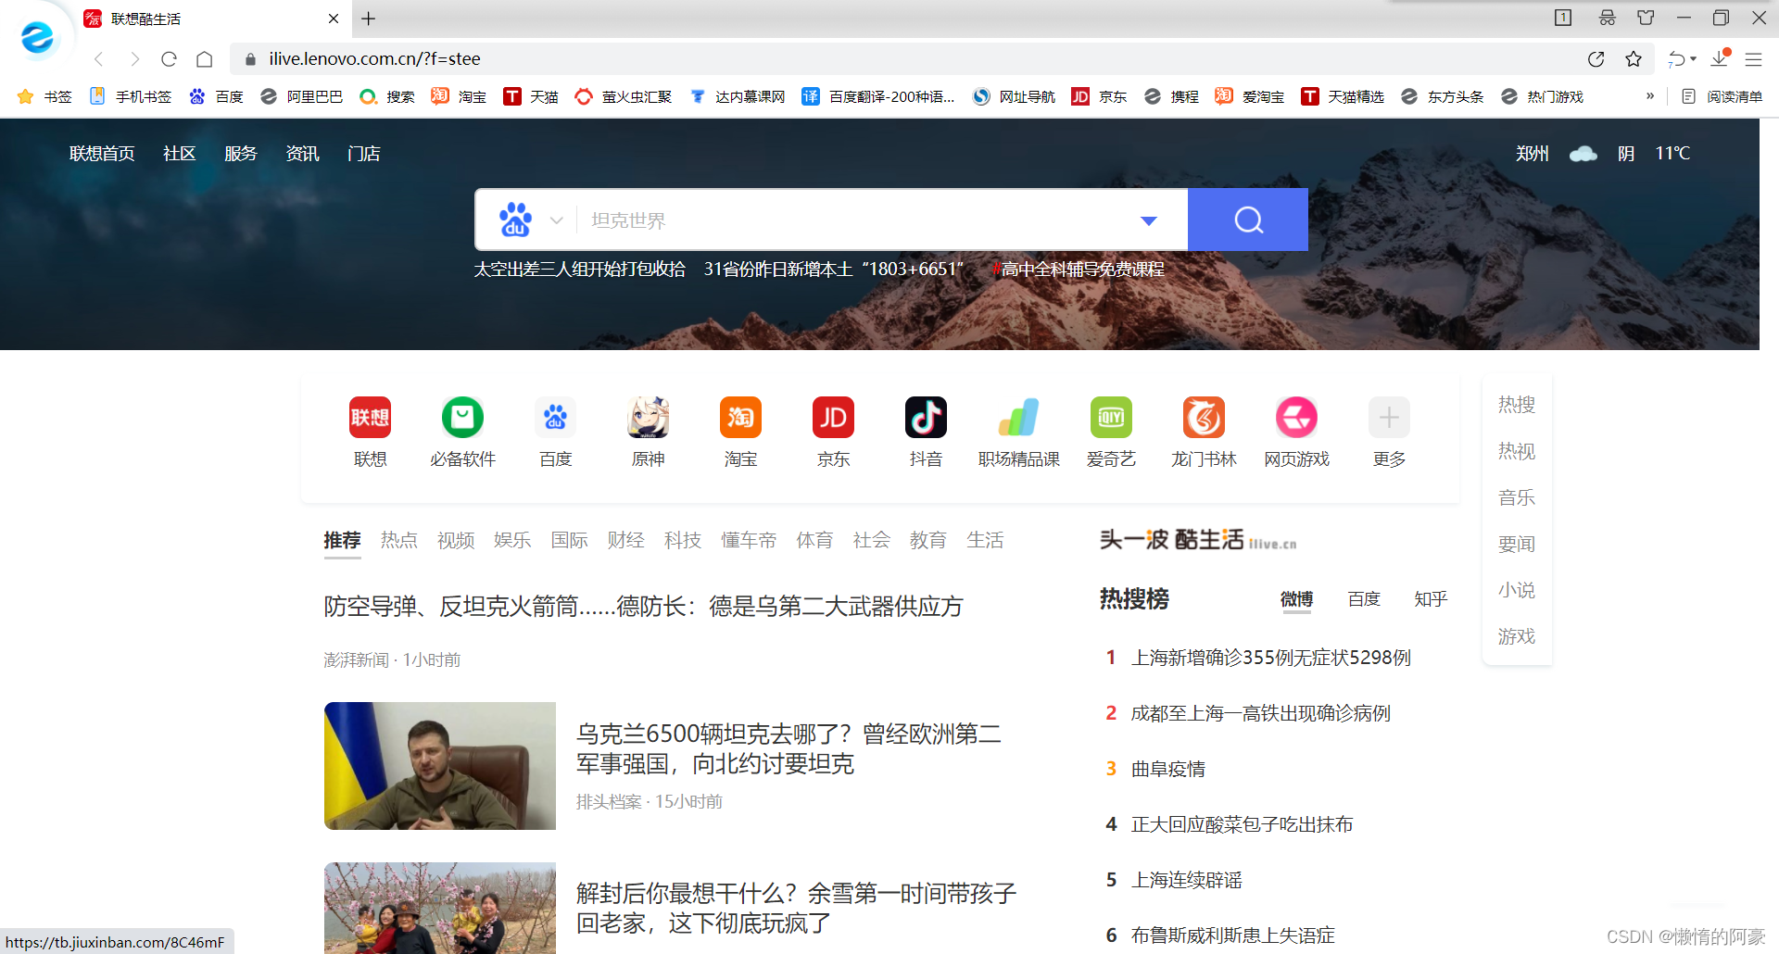Open a new tab with plus
Viewport: 1779px width, 954px height.
(369, 19)
